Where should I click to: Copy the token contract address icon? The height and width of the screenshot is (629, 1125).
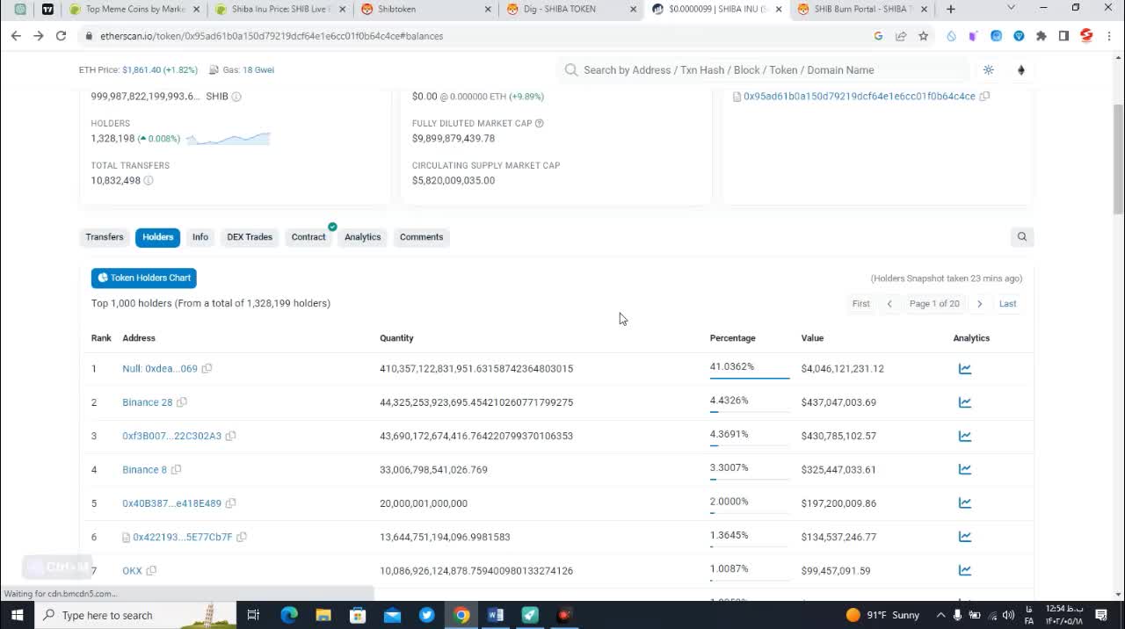tap(984, 97)
